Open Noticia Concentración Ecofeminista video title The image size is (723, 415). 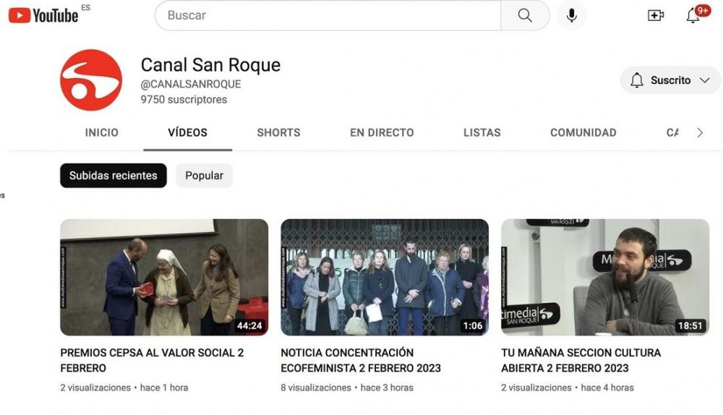(360, 360)
